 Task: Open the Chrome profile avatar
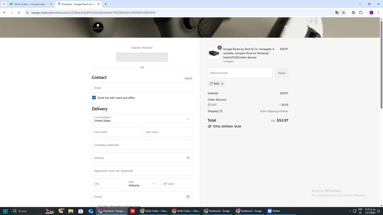(372, 12)
